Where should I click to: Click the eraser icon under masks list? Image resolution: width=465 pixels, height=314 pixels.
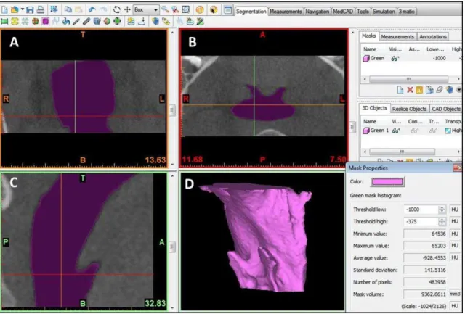pos(439,90)
